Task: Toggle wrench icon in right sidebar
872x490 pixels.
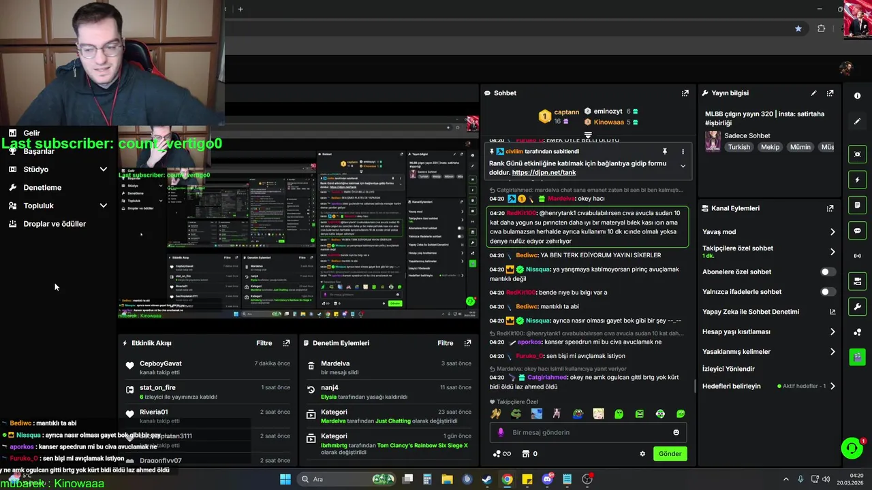Action: click(x=857, y=306)
